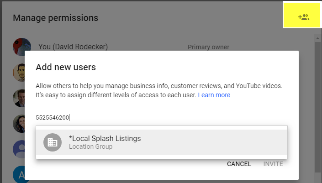
Task: Click the Primary owner role label
Action: tap(208, 47)
